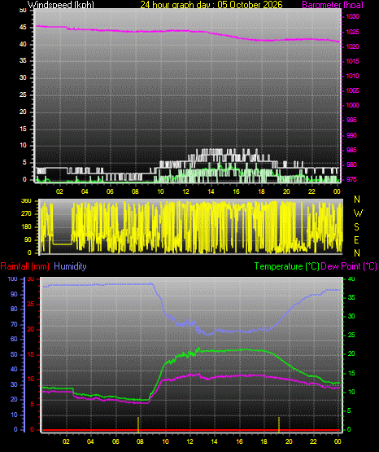The image size is (379, 452).
Task: Select the 1005 barometer axis label
Action: tap(352, 90)
